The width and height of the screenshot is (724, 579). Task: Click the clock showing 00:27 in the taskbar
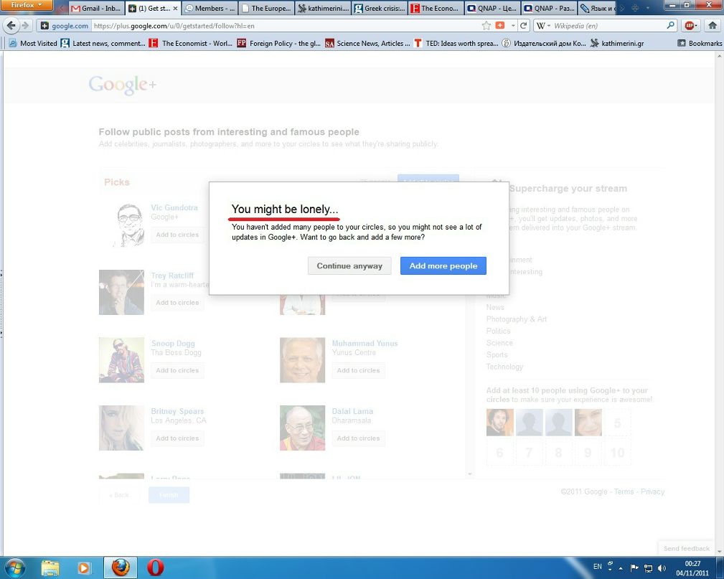[x=692, y=568]
